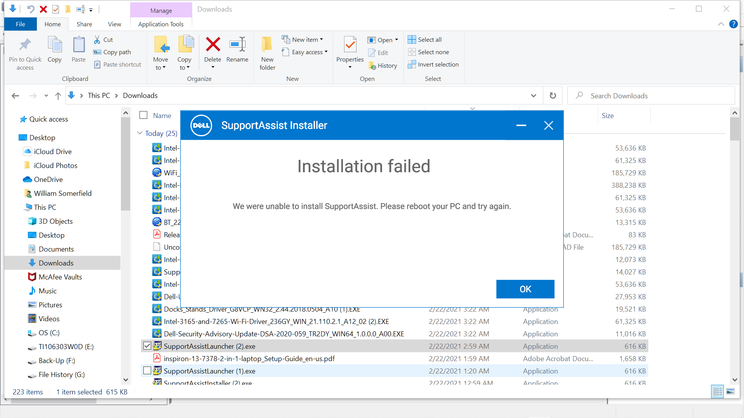Click the New folder icon
The width and height of the screenshot is (744, 418).
[267, 45]
